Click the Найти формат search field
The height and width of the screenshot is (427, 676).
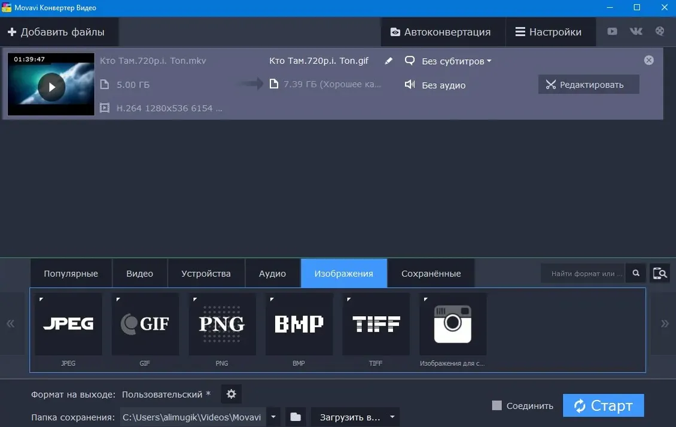point(583,273)
